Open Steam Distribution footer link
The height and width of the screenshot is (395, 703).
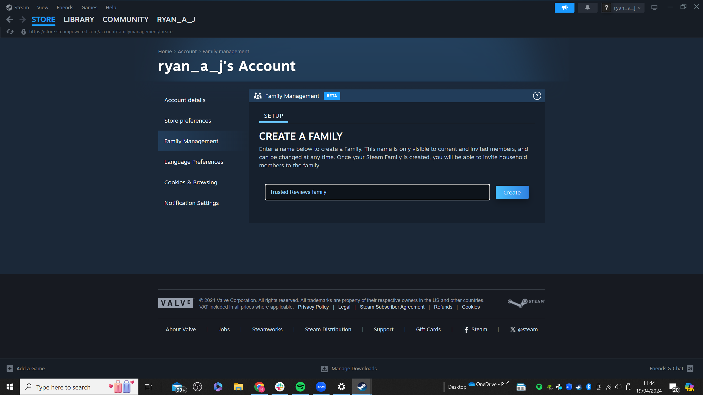[x=328, y=329]
